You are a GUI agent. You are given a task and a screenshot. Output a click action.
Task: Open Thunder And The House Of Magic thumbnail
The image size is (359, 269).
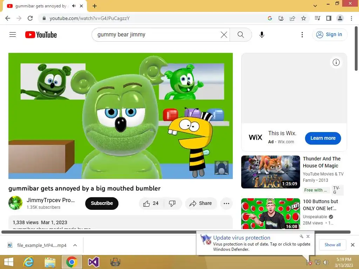coord(270,172)
